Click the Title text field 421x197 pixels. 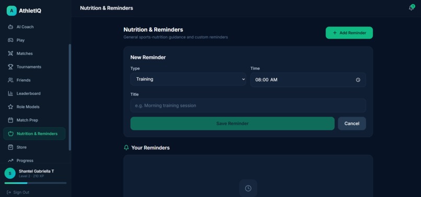(248, 106)
